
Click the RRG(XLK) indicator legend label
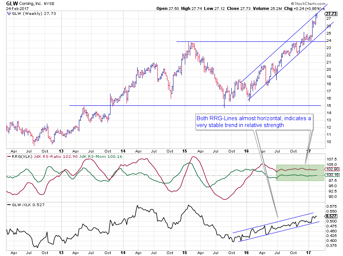click(x=22, y=156)
